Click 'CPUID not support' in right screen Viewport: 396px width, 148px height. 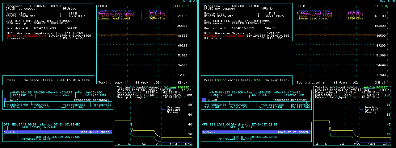click(x=220, y=9)
